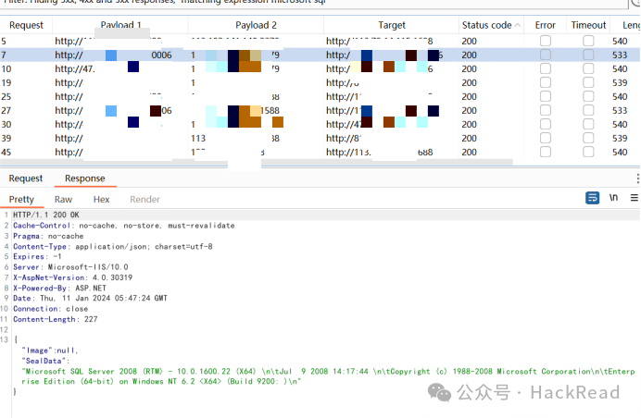Sort by the Error column header
This screenshot has width=641, height=418.
[x=546, y=25]
